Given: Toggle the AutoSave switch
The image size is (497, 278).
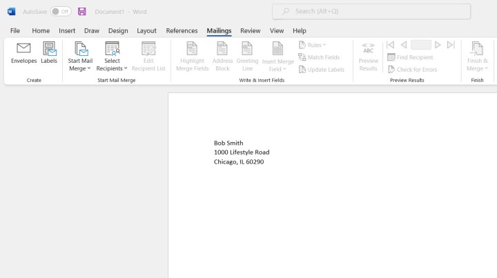Looking at the screenshot, I should click(x=61, y=12).
